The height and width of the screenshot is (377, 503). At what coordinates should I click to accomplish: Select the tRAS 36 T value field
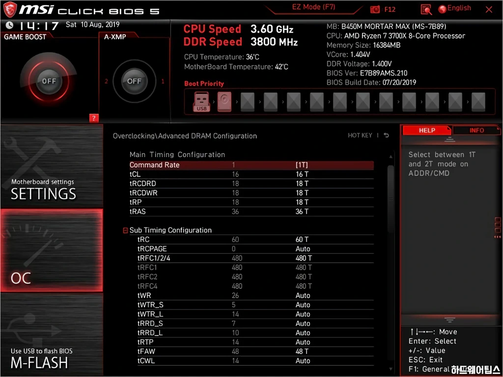coord(302,212)
